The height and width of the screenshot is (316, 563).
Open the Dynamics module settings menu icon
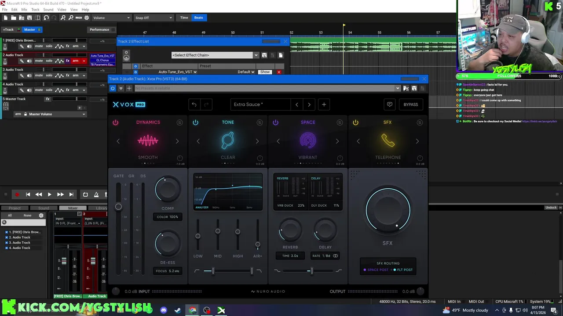[179, 122]
